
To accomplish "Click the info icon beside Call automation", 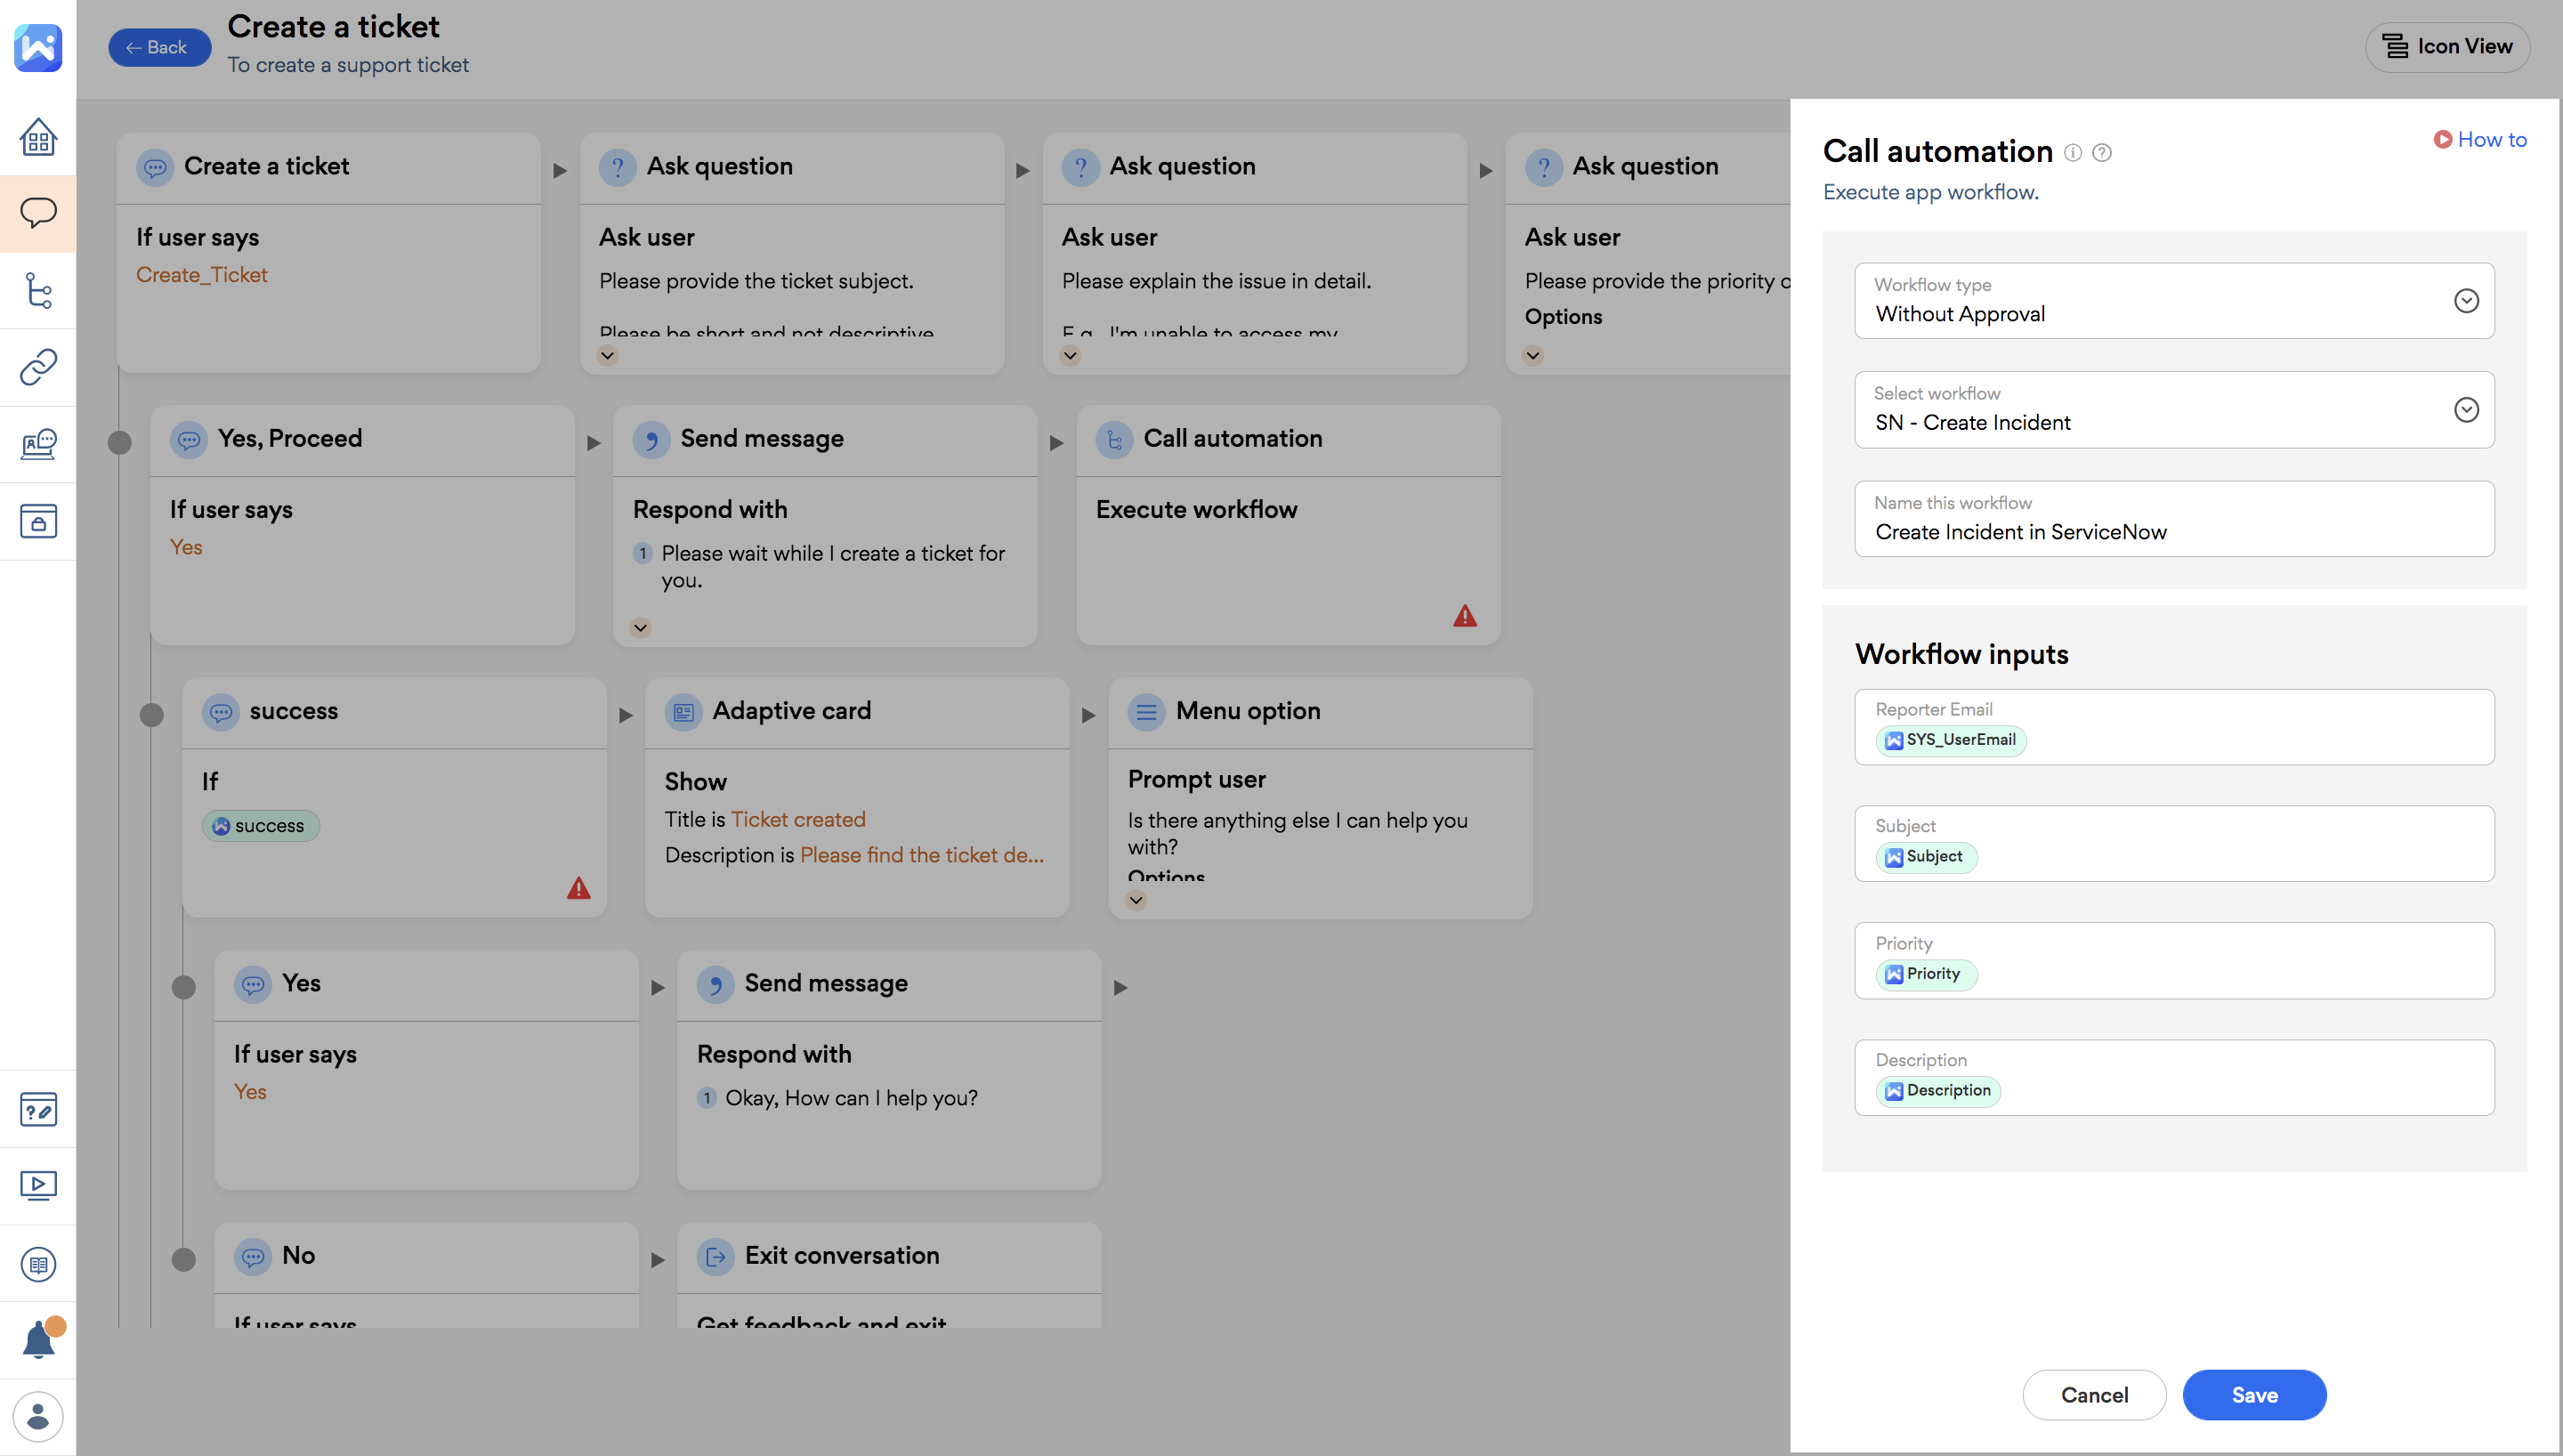I will coord(2074,153).
